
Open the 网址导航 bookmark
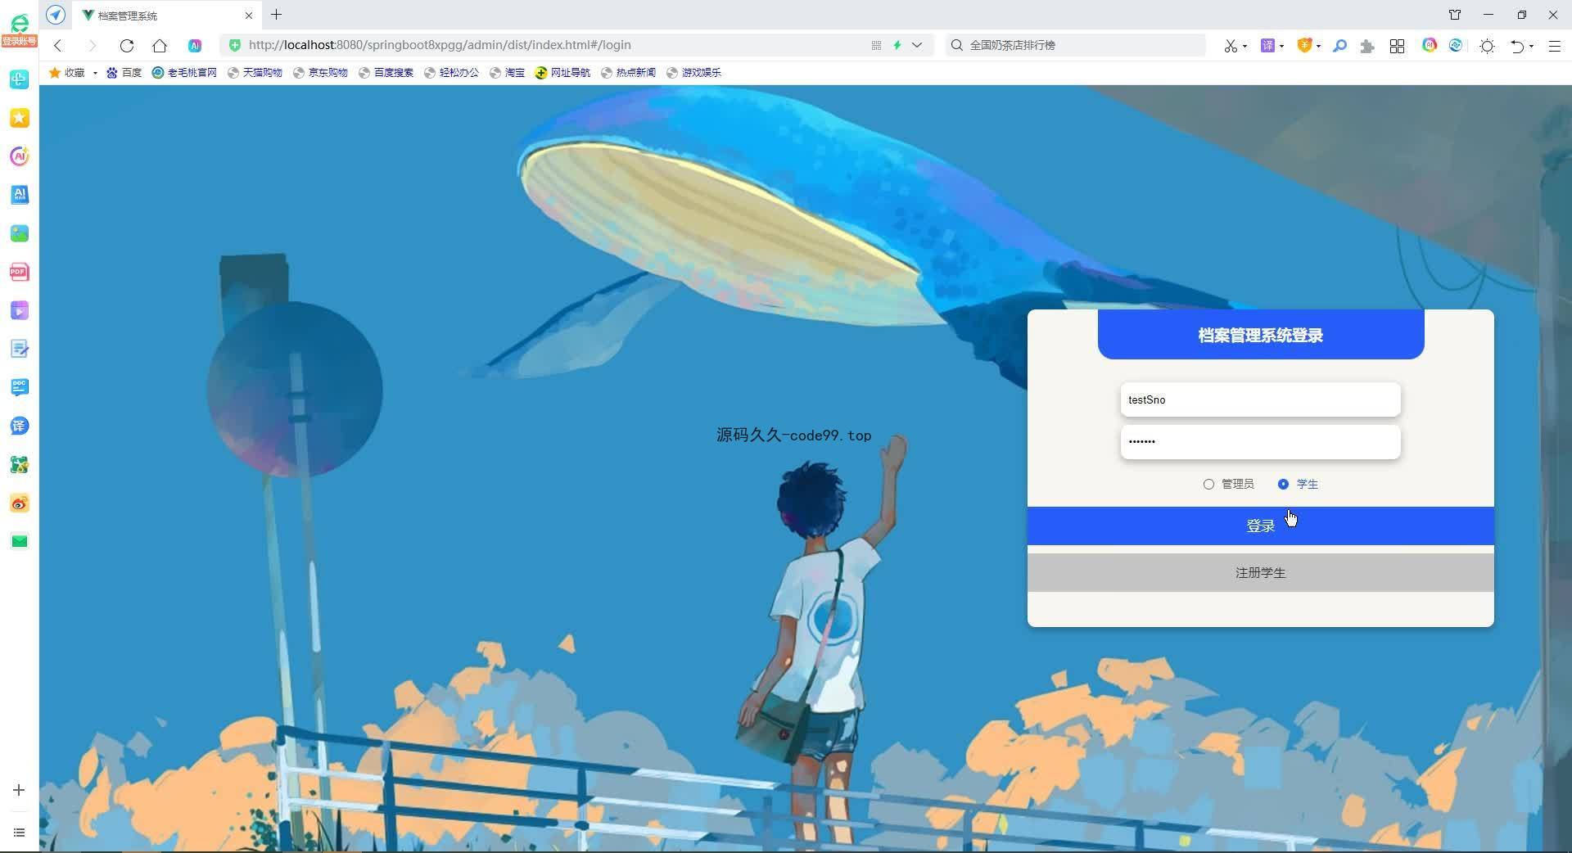pos(562,73)
